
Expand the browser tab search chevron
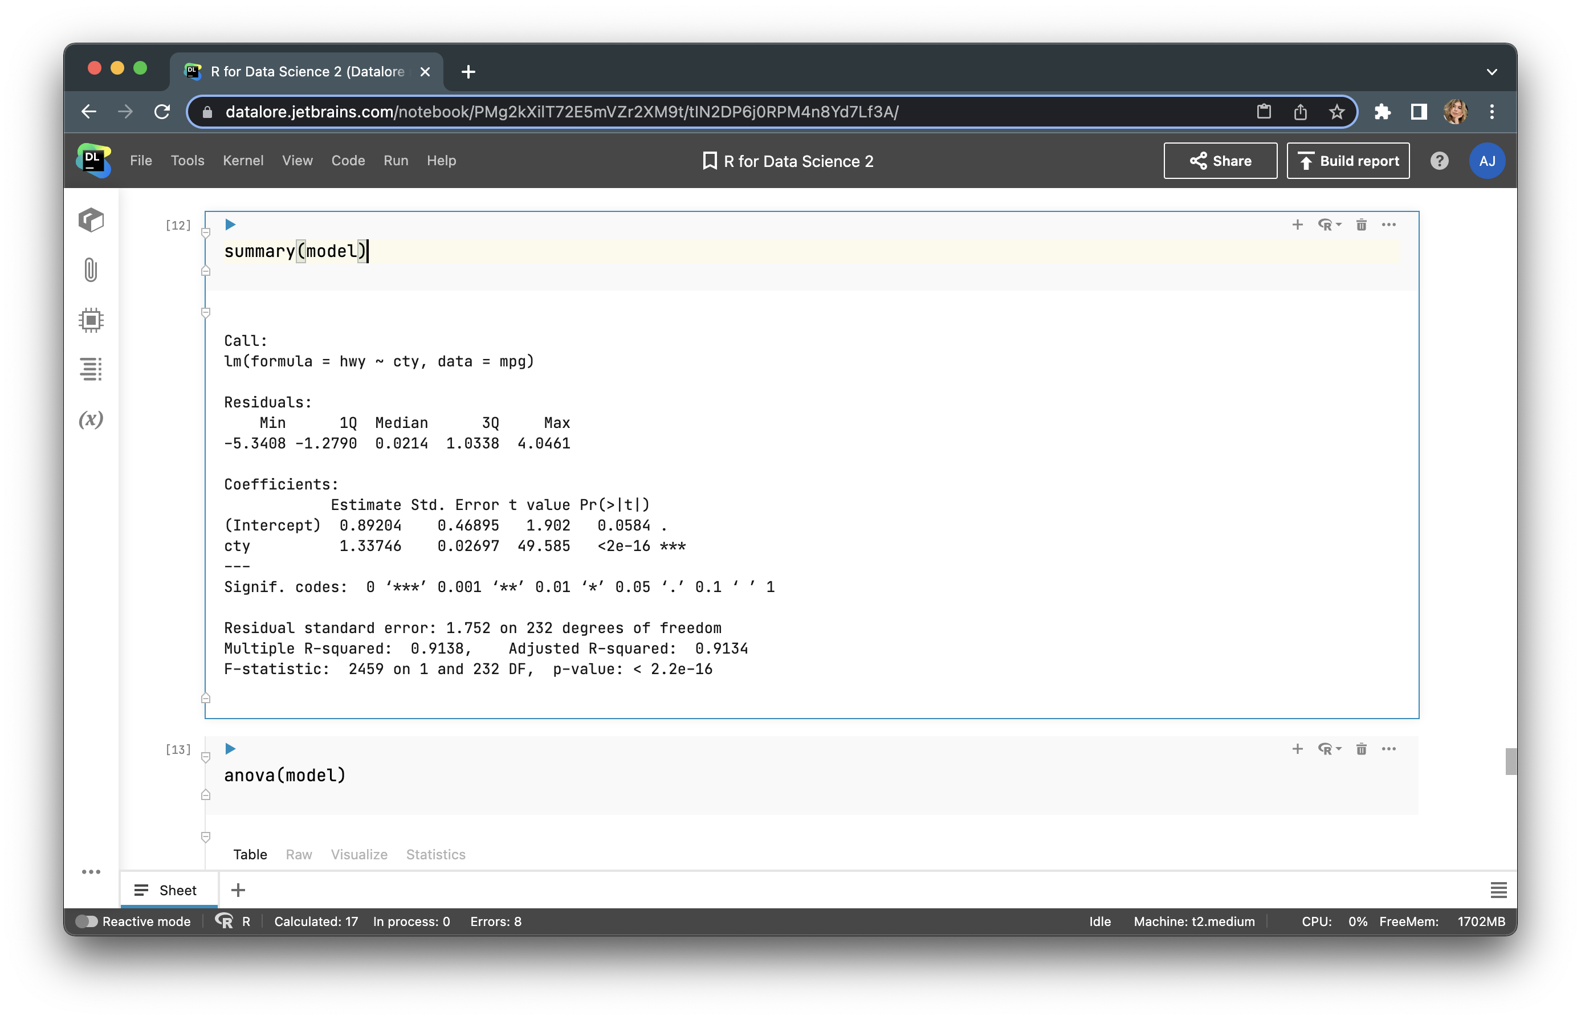tap(1492, 72)
